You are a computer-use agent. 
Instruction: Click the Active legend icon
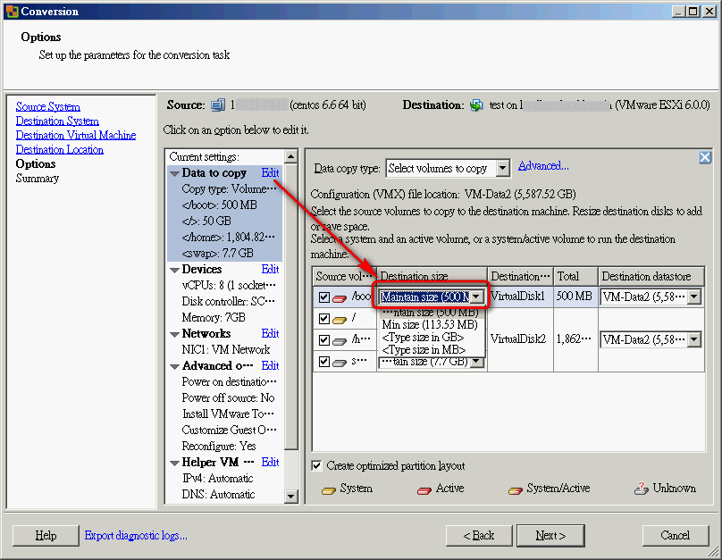pos(424,490)
